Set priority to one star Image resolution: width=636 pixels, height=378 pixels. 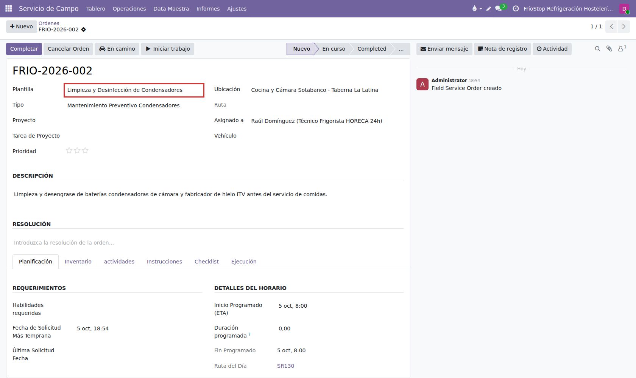pos(69,150)
